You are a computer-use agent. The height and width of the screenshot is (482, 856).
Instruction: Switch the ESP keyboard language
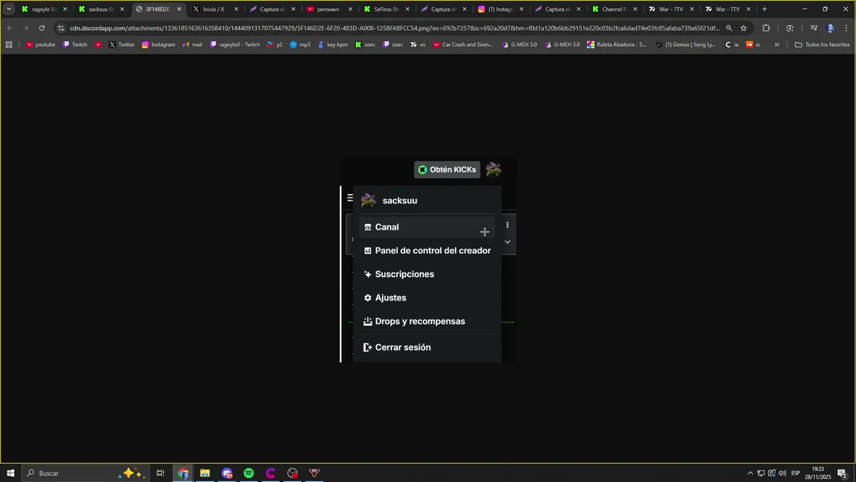(x=796, y=473)
